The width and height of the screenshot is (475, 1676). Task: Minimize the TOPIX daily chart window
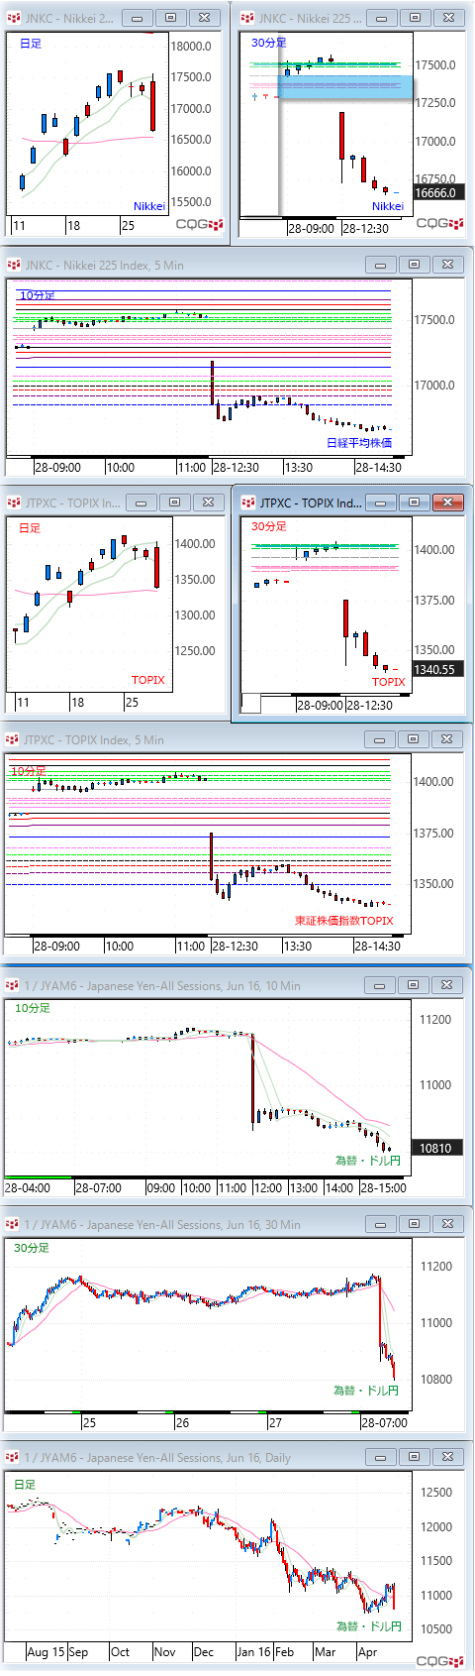[x=142, y=503]
